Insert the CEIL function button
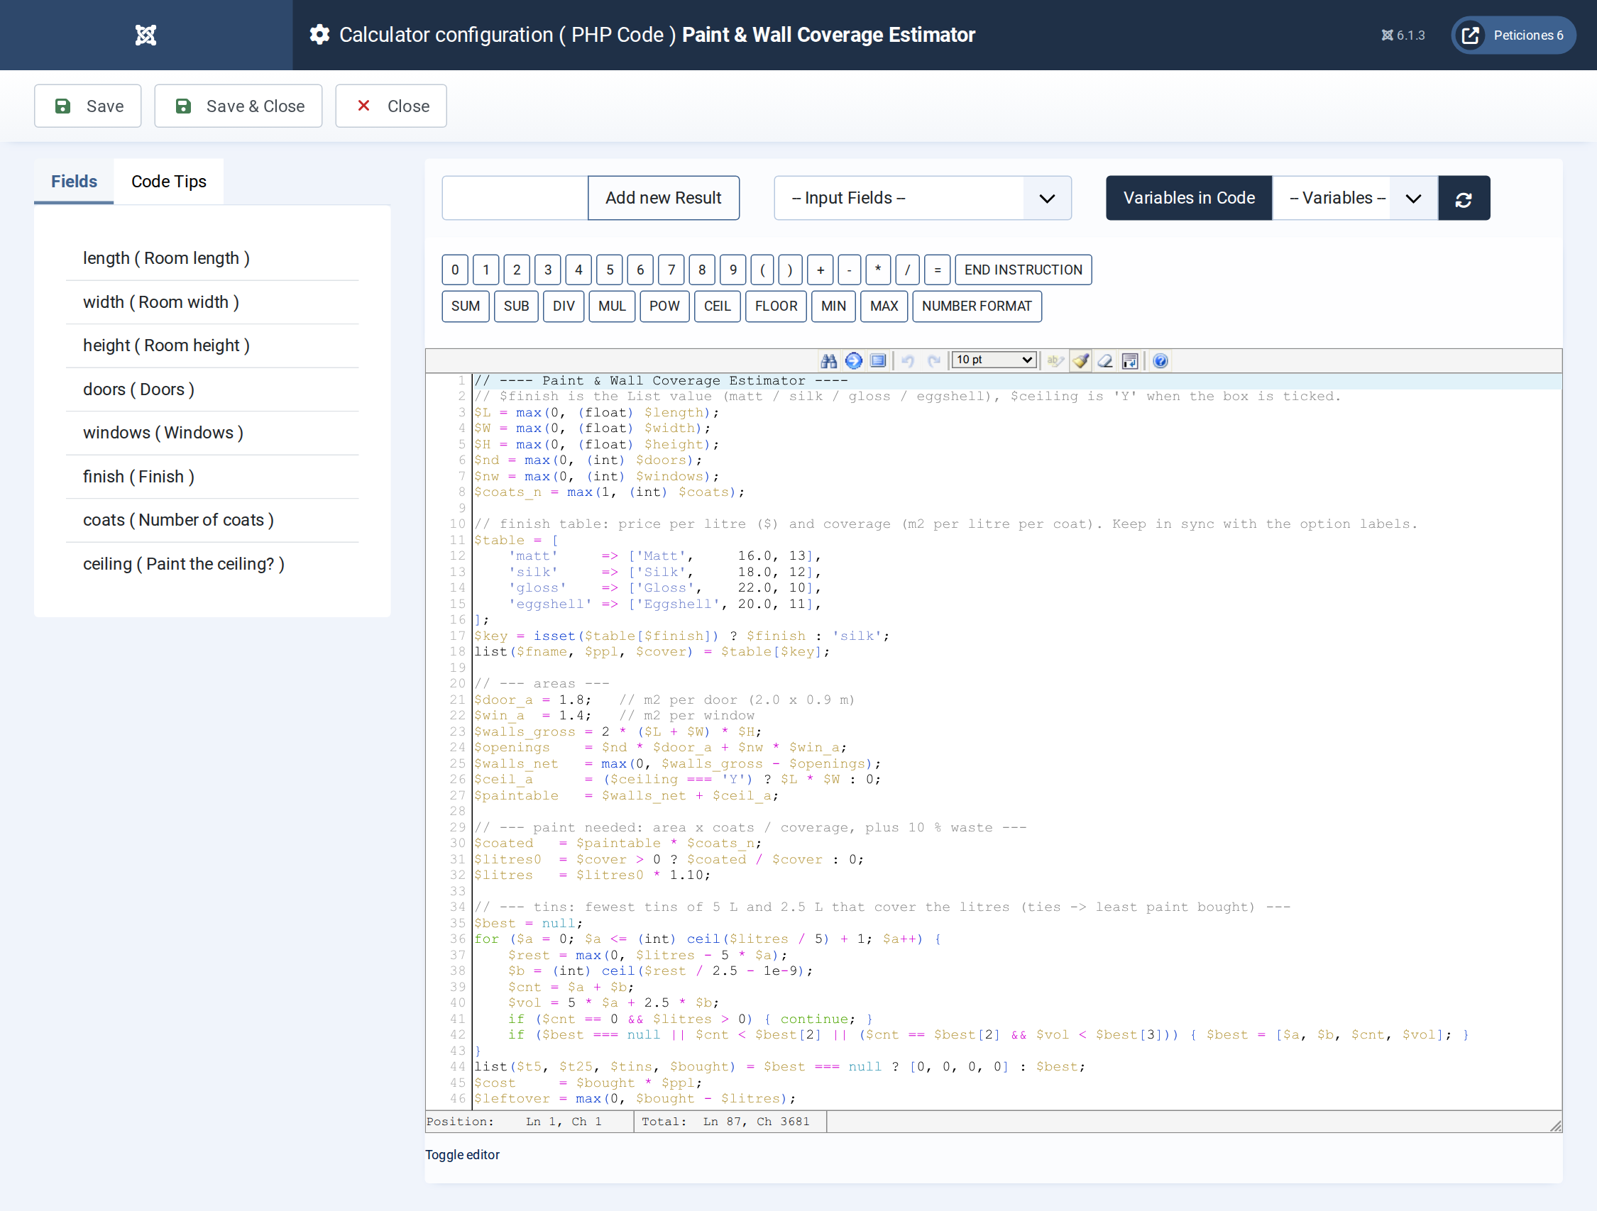Image resolution: width=1597 pixels, height=1211 pixels. tap(717, 306)
